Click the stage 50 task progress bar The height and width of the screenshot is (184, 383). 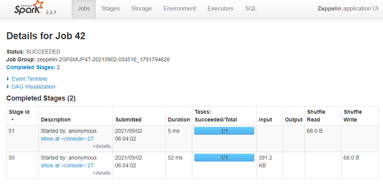click(x=224, y=158)
